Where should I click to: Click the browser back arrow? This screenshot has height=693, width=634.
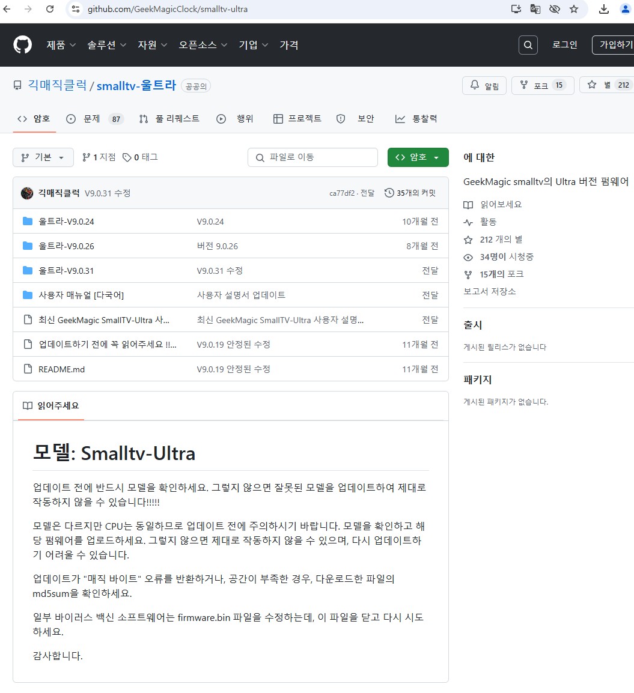7,9
